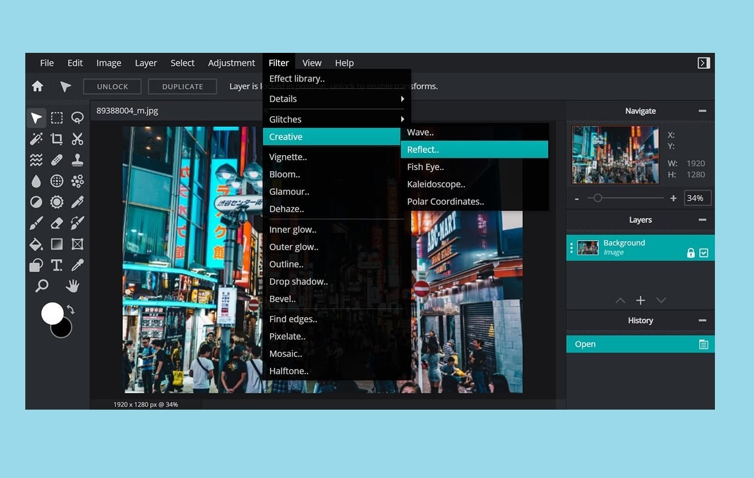The height and width of the screenshot is (478, 754).
Task: Click the Navigate panel image thumbnail
Action: pyautogui.click(x=615, y=155)
